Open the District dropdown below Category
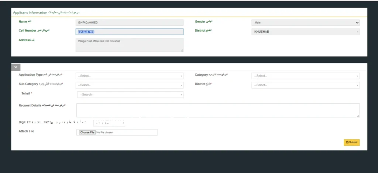 coord(305,85)
